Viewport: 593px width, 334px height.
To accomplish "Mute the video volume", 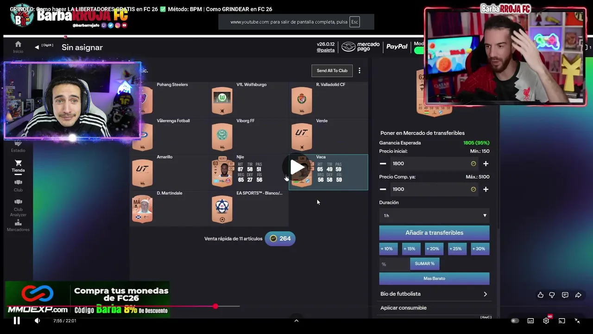I will tap(37, 321).
